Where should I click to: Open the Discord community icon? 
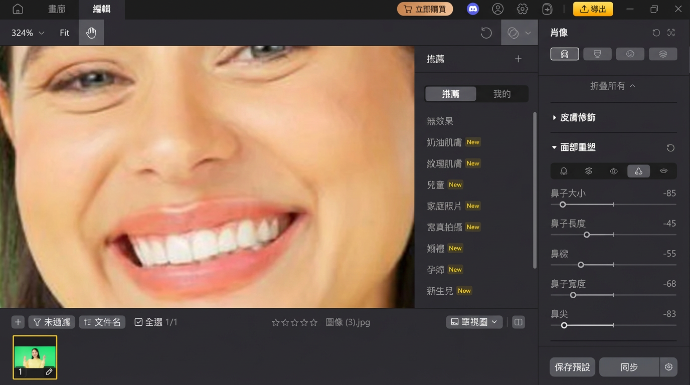tap(472, 9)
